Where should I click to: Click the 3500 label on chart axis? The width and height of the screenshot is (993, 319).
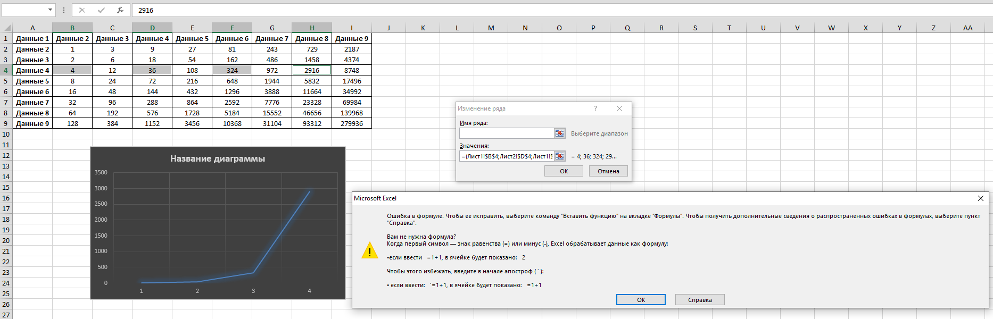coord(101,172)
